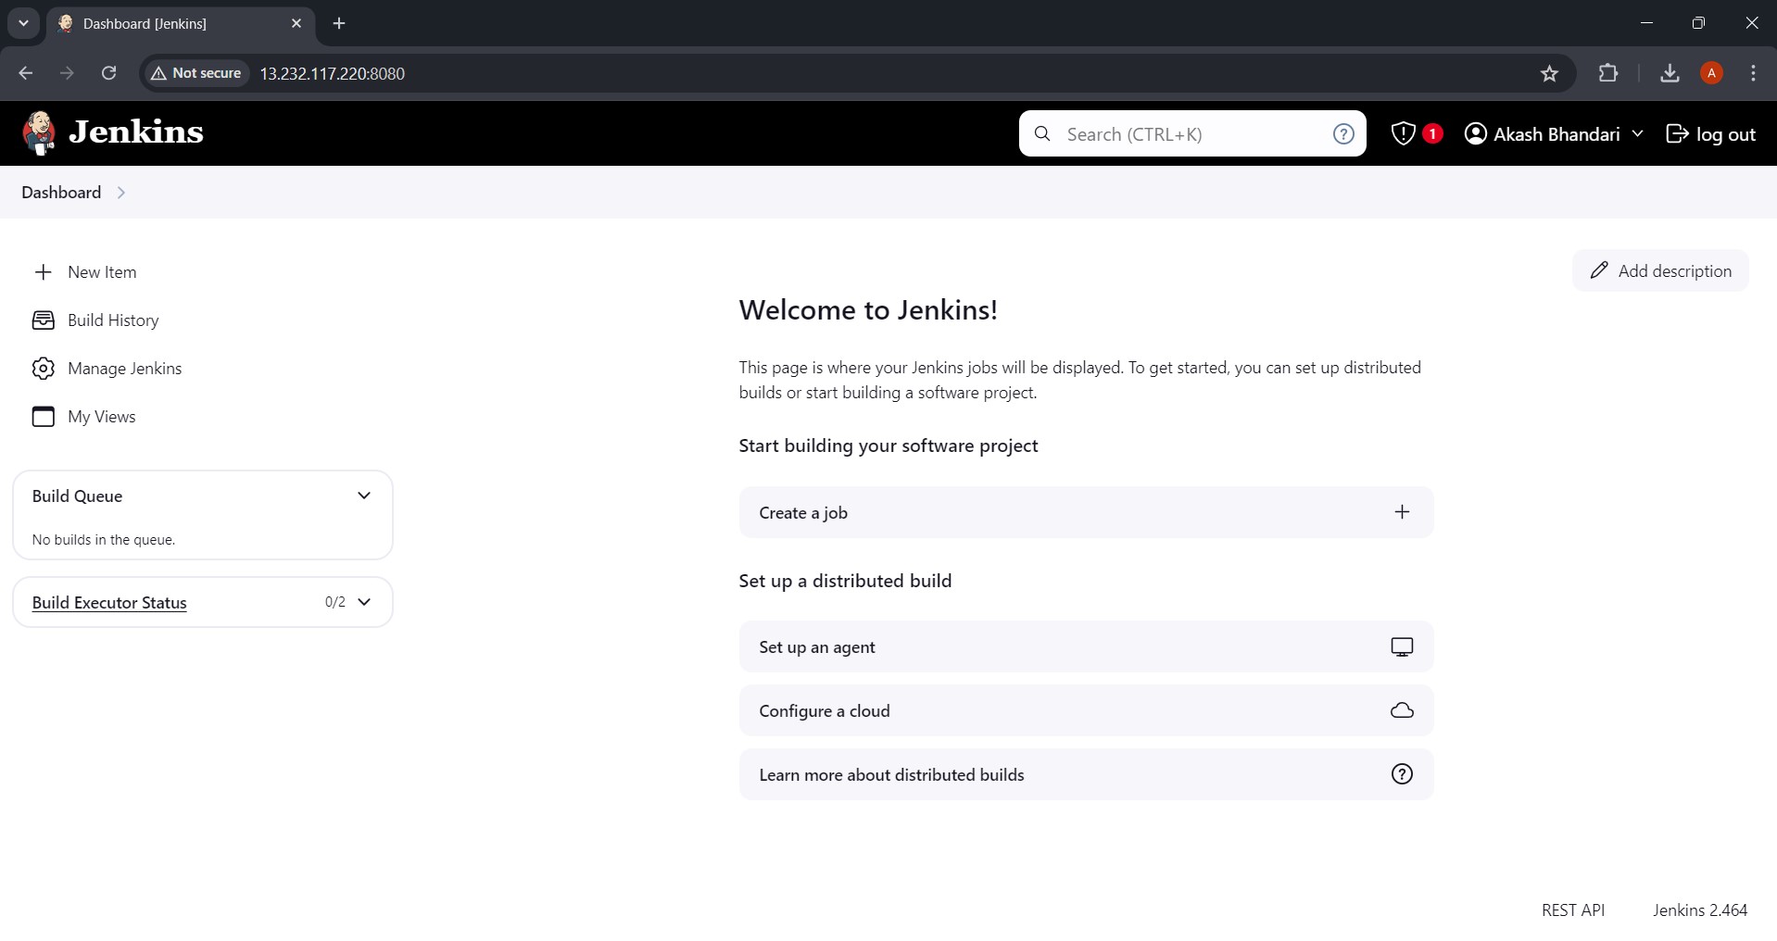Image resolution: width=1777 pixels, height=941 pixels.
Task: Click the search help question mark icon
Action: pyautogui.click(x=1342, y=134)
